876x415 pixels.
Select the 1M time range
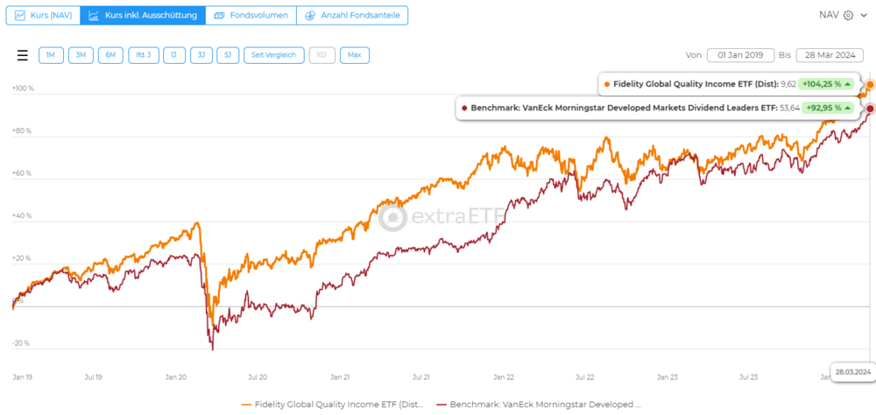51,55
